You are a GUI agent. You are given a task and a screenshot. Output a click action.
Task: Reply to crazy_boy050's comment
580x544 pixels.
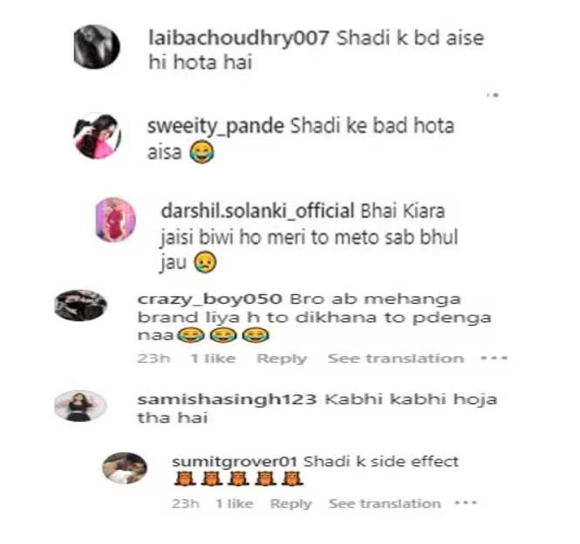[282, 359]
